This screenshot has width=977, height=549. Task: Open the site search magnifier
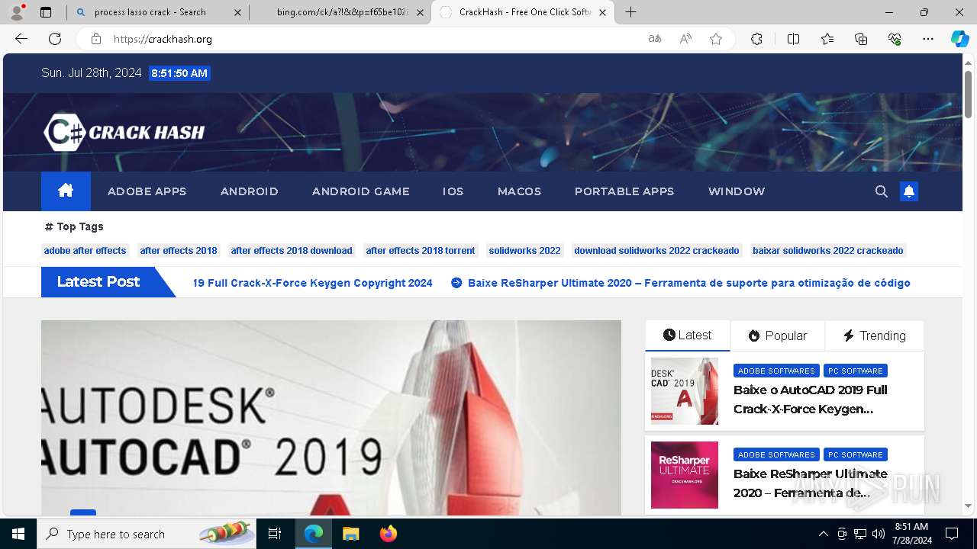coord(882,191)
